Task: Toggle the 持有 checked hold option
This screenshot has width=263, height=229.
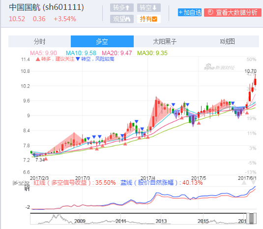Action: [149, 19]
